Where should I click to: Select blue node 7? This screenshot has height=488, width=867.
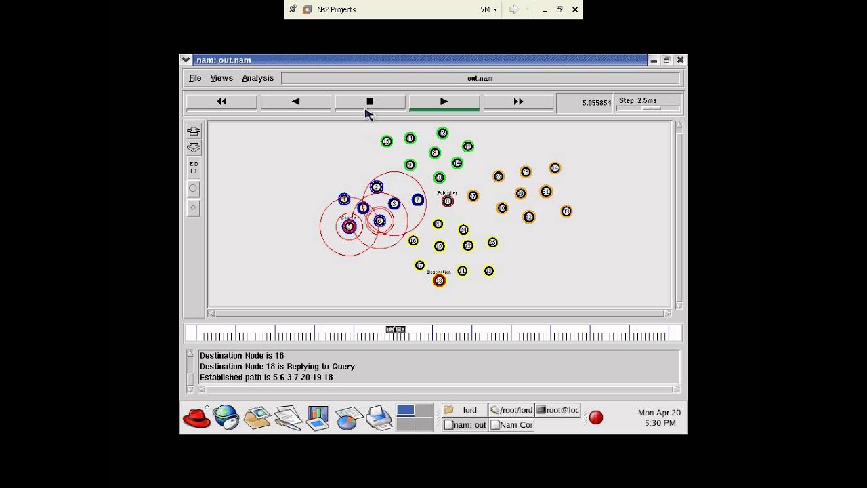tap(418, 200)
